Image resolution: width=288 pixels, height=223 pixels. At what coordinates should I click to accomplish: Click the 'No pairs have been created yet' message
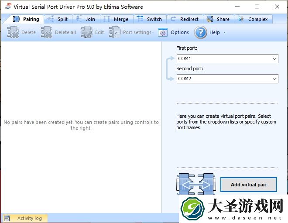(81, 125)
